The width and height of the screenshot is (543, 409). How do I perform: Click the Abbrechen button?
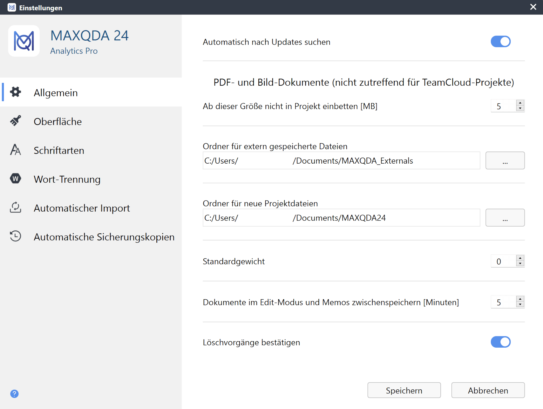[x=488, y=390]
